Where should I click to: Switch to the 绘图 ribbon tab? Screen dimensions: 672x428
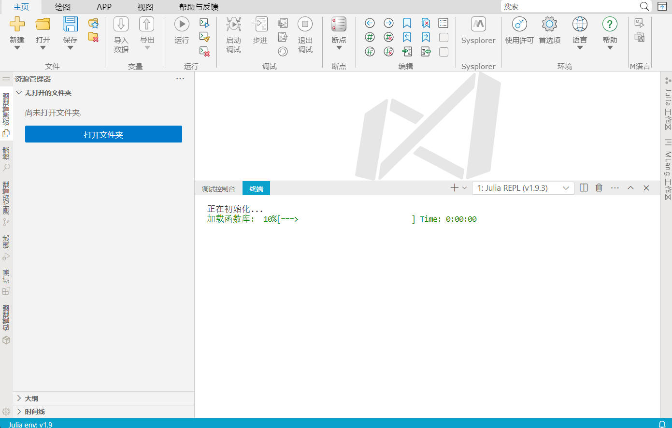point(63,7)
